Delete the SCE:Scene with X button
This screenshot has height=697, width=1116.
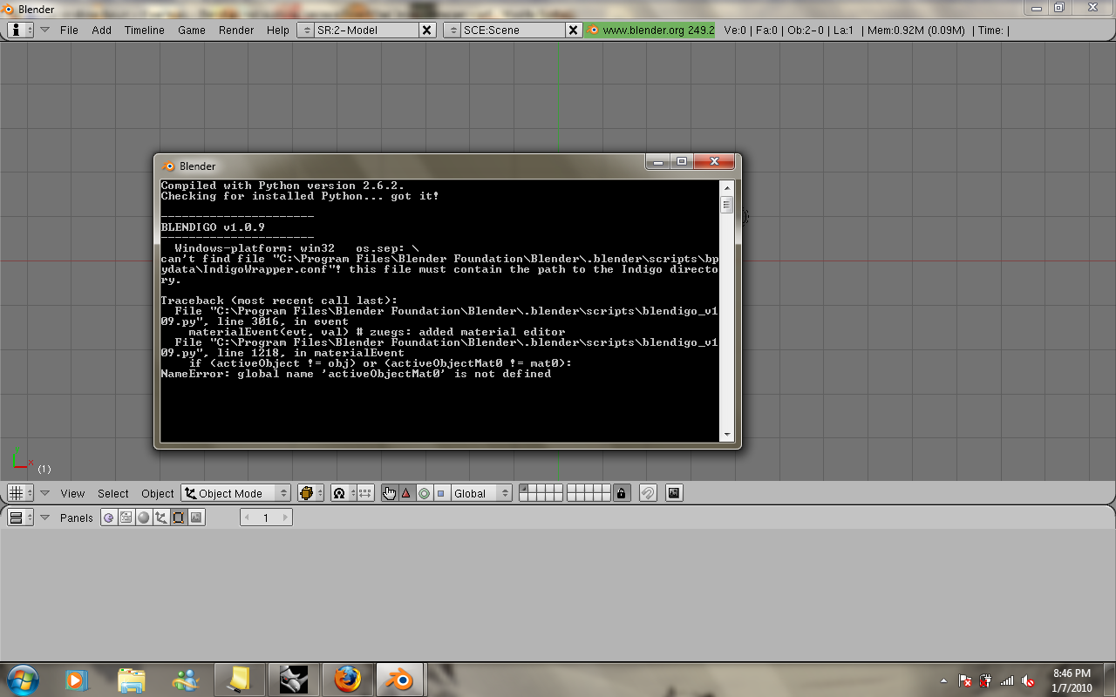(x=574, y=30)
